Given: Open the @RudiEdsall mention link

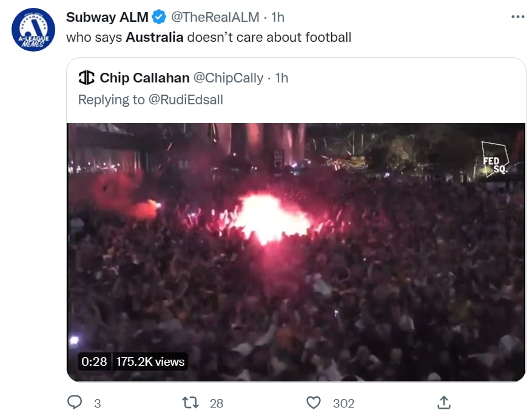Looking at the screenshot, I should [186, 99].
